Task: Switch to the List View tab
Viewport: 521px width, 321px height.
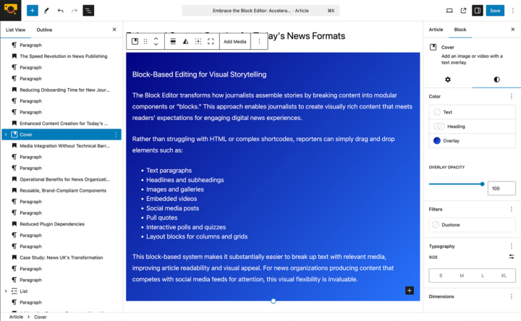Action: (x=16, y=30)
